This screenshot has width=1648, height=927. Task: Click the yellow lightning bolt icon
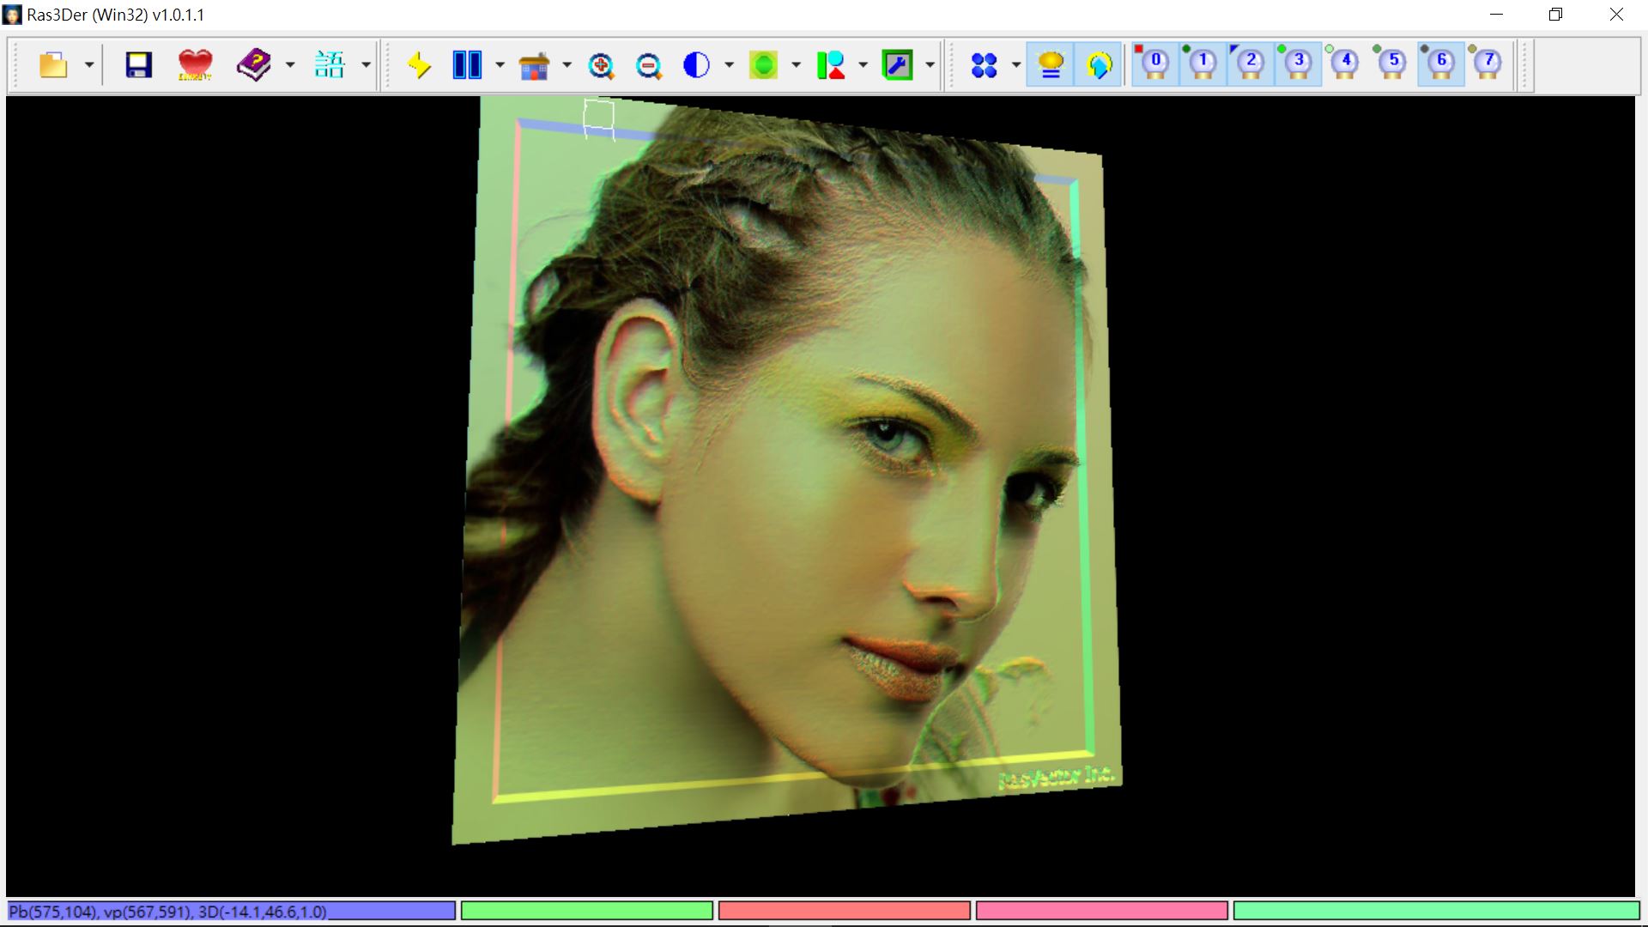click(419, 65)
